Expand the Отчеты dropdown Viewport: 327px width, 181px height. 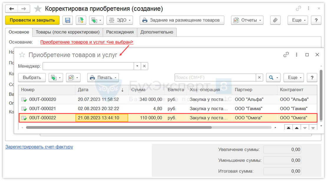coord(247,20)
